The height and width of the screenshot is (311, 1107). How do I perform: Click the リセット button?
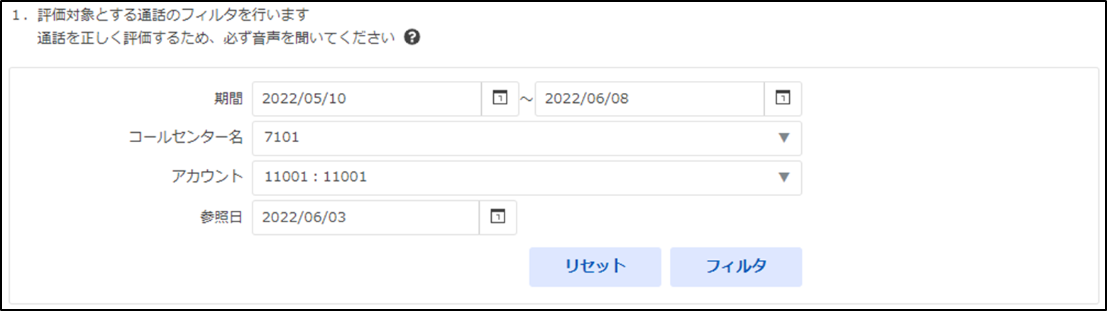click(595, 266)
